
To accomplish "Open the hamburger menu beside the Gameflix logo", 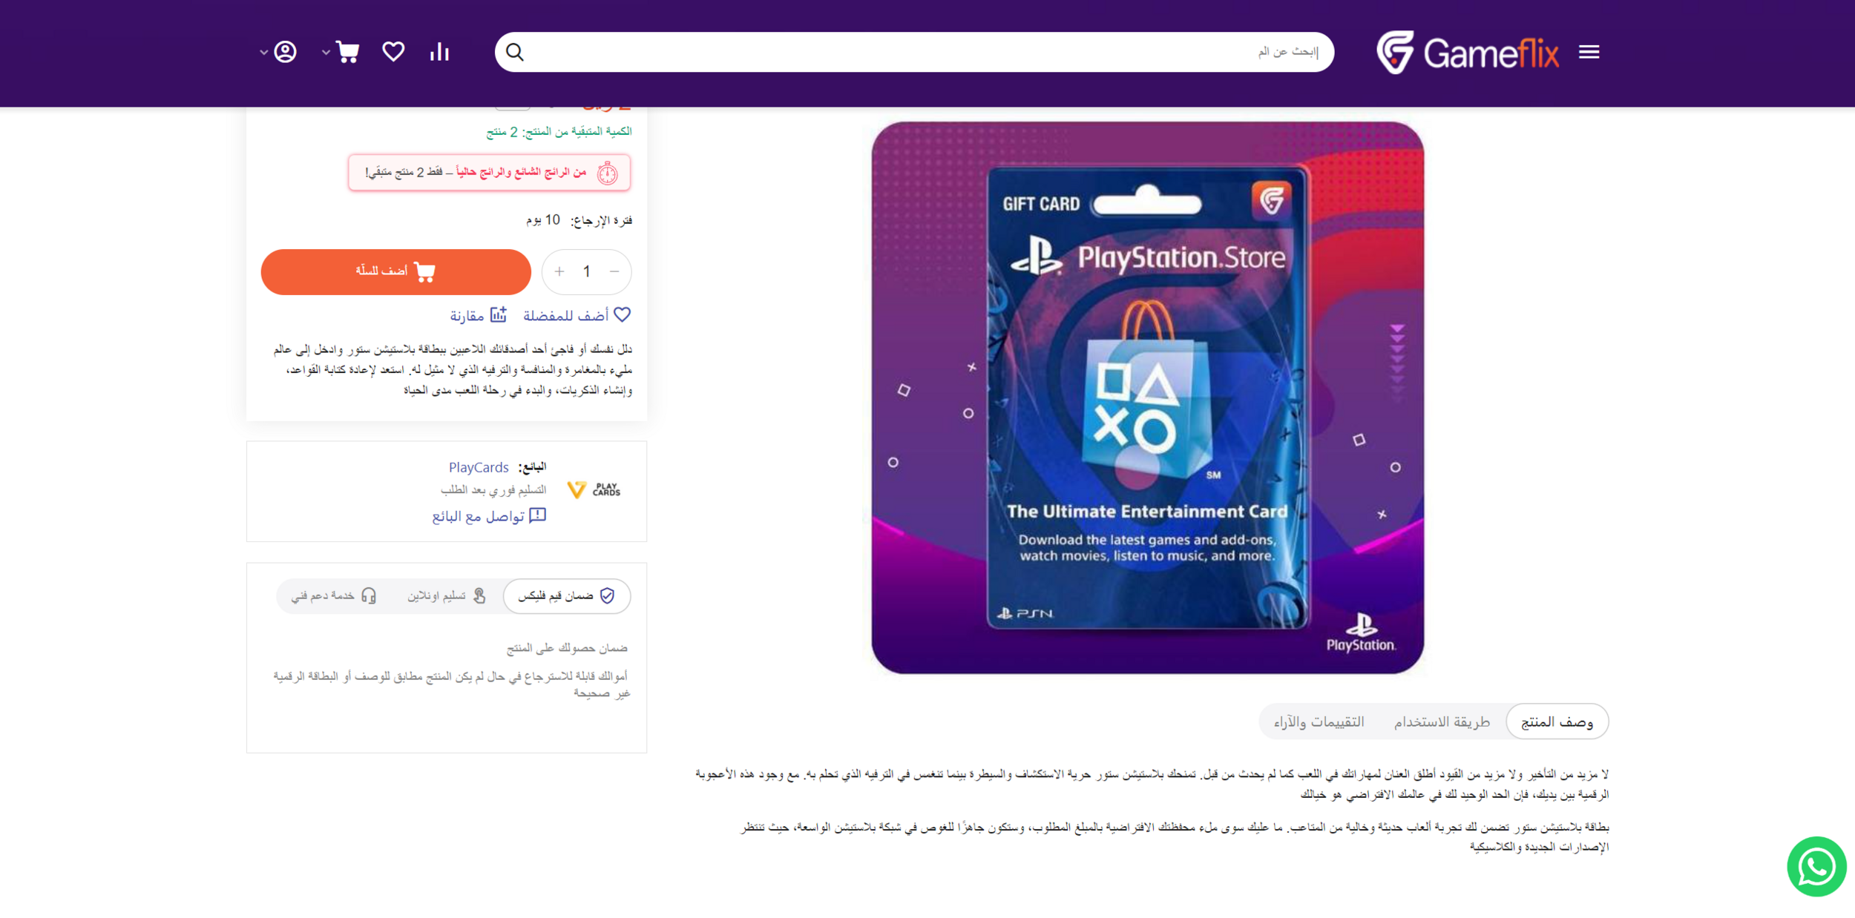I will coord(1589,52).
